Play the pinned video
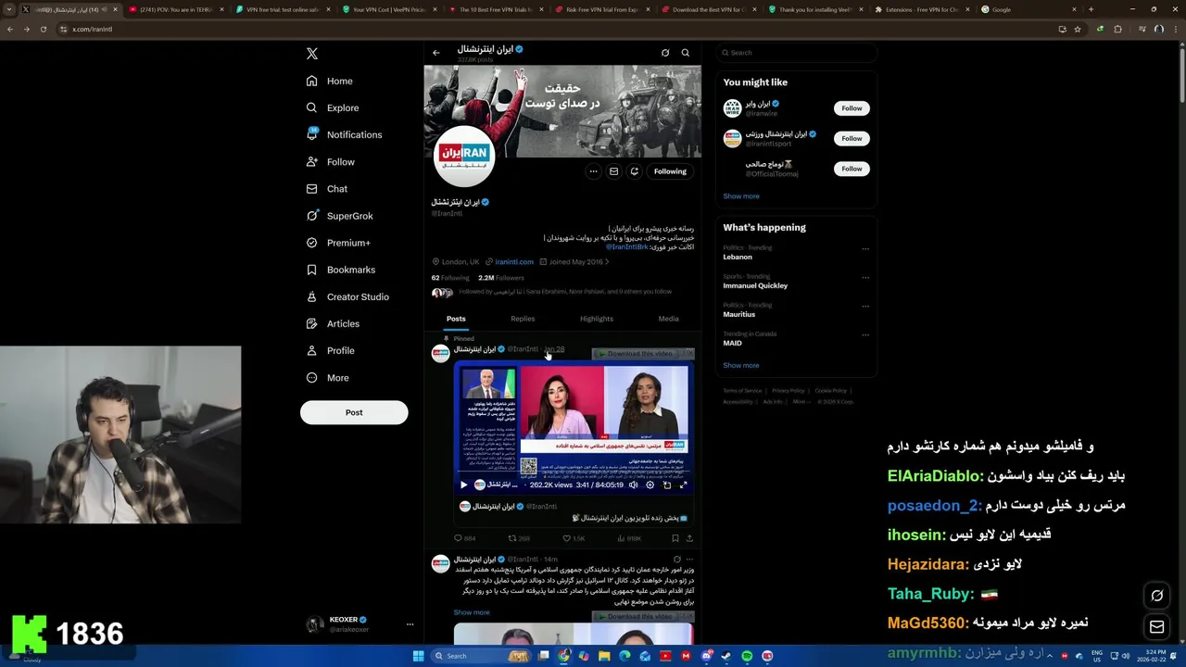1186x667 pixels. point(464,485)
